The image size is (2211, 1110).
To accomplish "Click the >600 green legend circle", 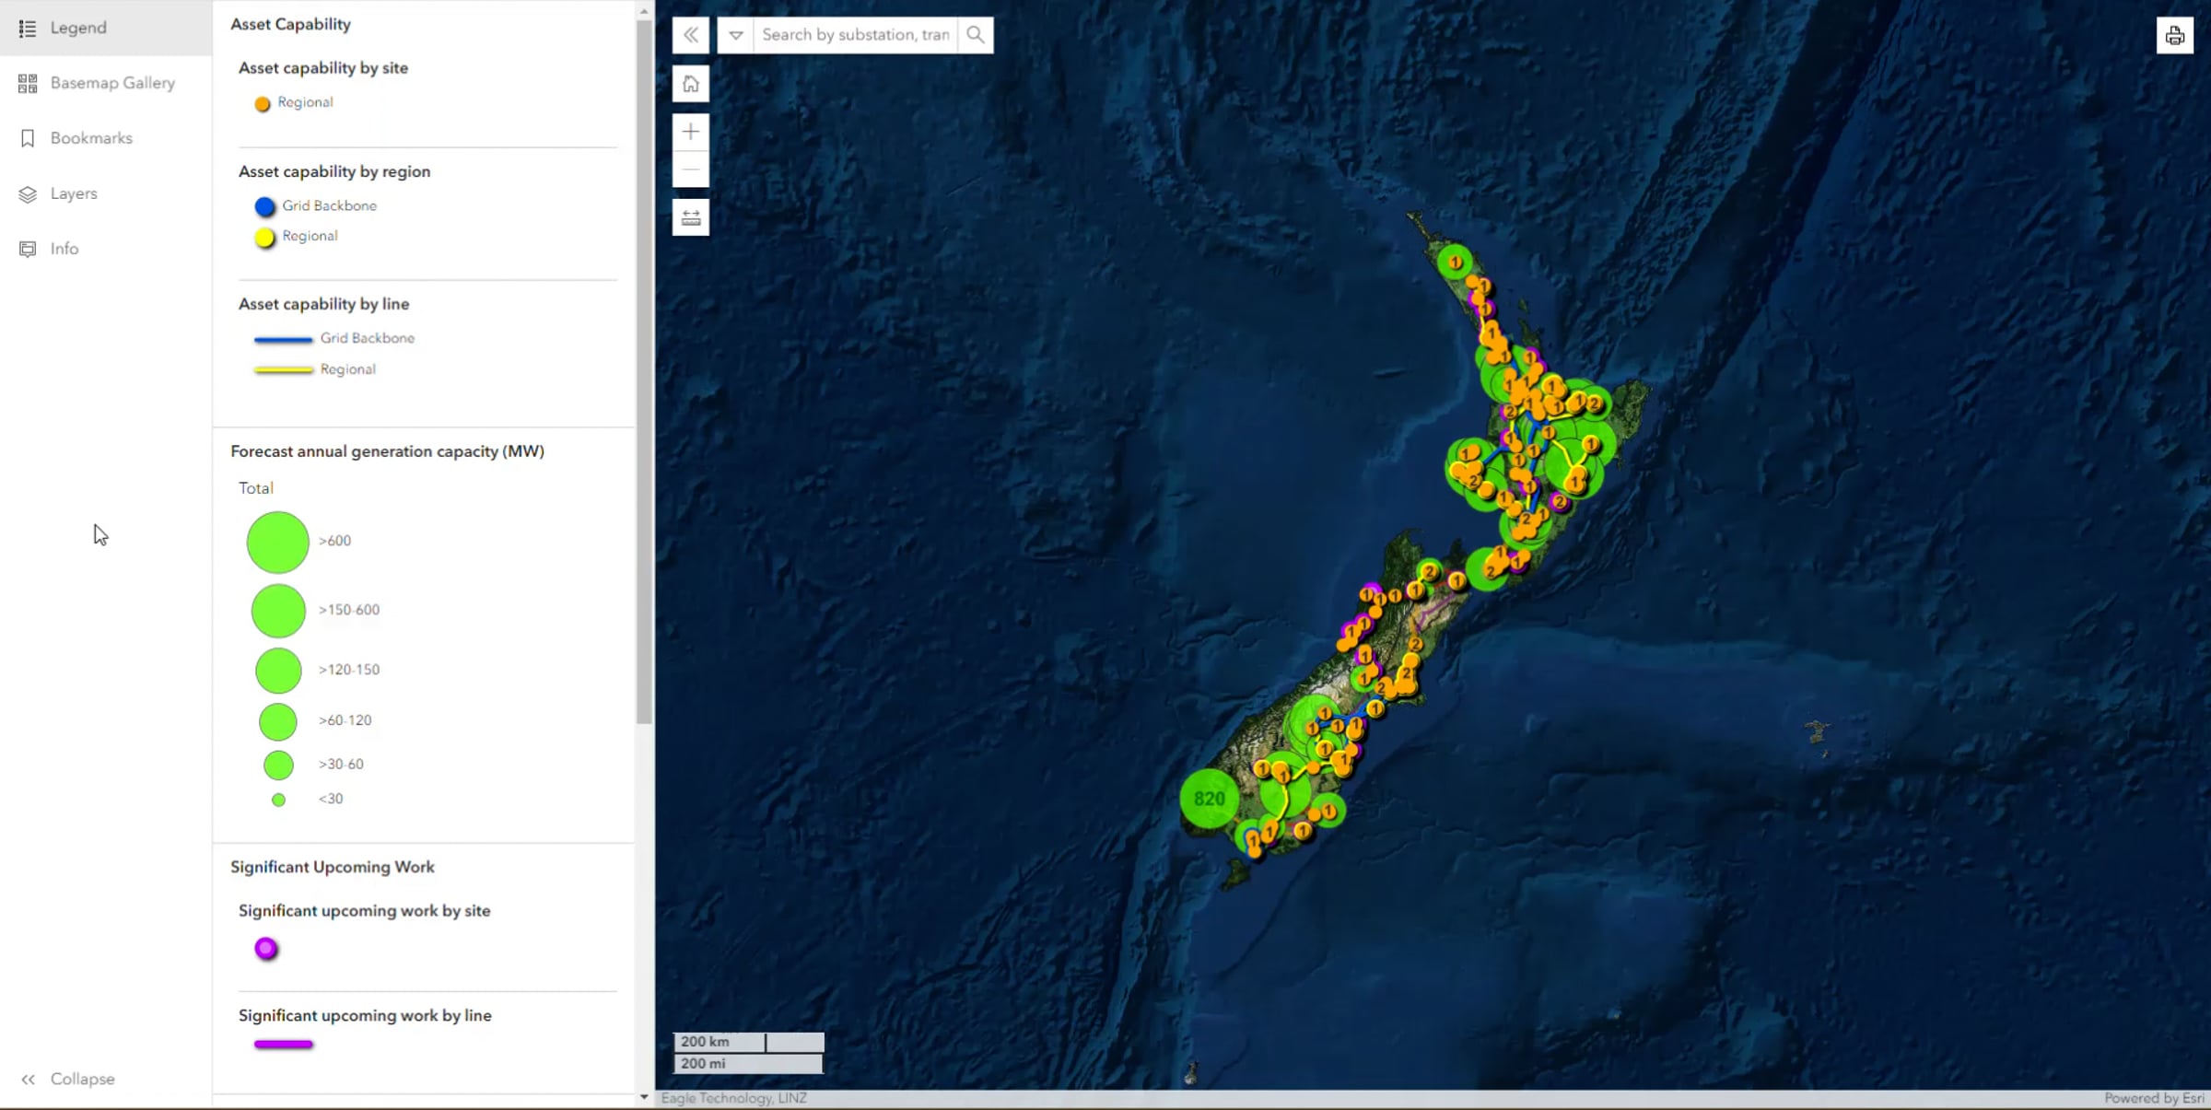I will pyautogui.click(x=278, y=542).
